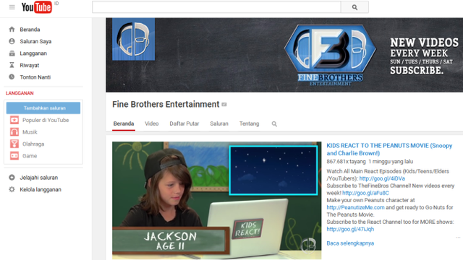Click the Langganan subscriptions icon

[12, 53]
